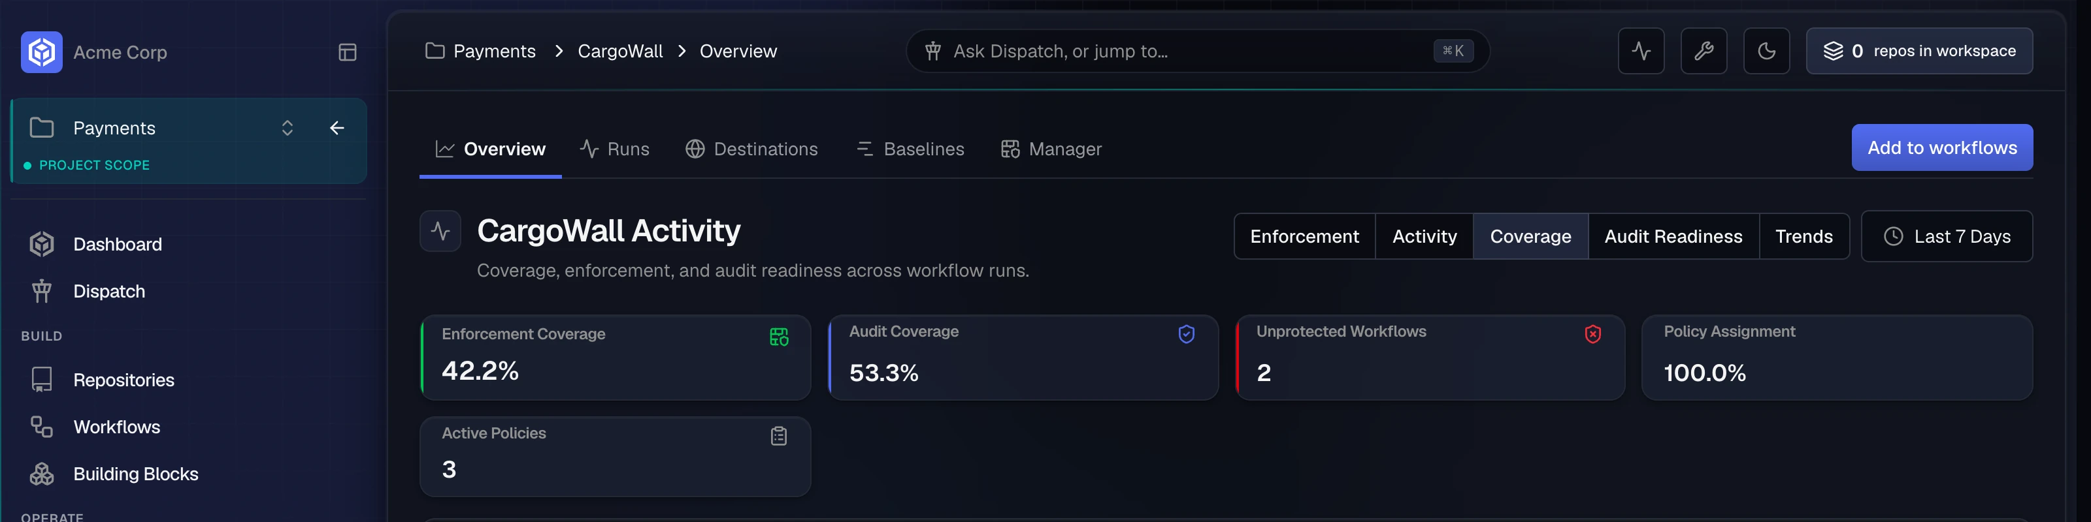This screenshot has width=2091, height=522.
Task: Focus the Ask Dispatch search field
Action: pos(1197,51)
